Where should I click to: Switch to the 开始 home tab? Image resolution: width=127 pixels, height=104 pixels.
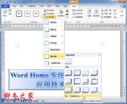(14, 6)
